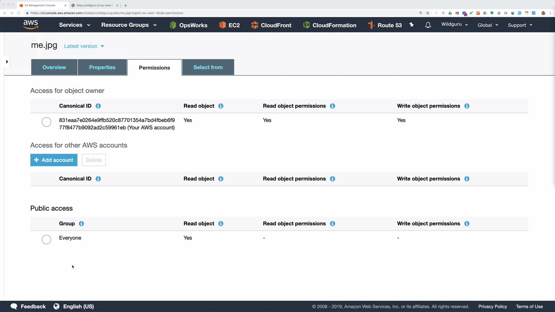Click the Add account button
The image size is (555, 312).
[54, 160]
